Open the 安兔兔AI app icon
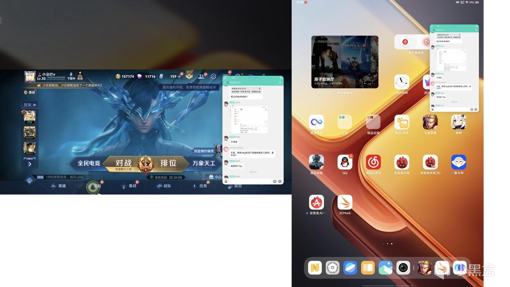Image resolution: width=510 pixels, height=287 pixels. [x=316, y=202]
